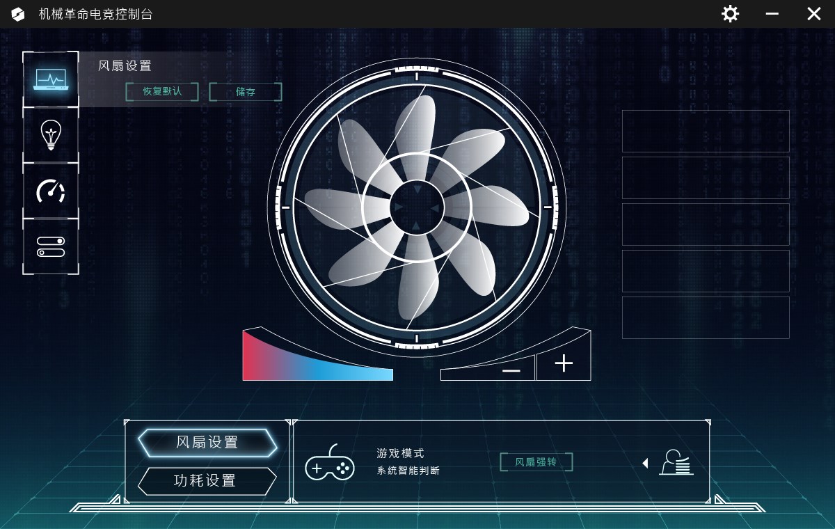Switch to 风扇设置 tab
The image size is (835, 529).
pos(207,443)
